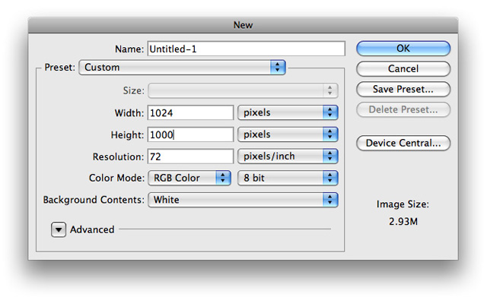Open the 8 bit depth dropdown

pos(288,178)
